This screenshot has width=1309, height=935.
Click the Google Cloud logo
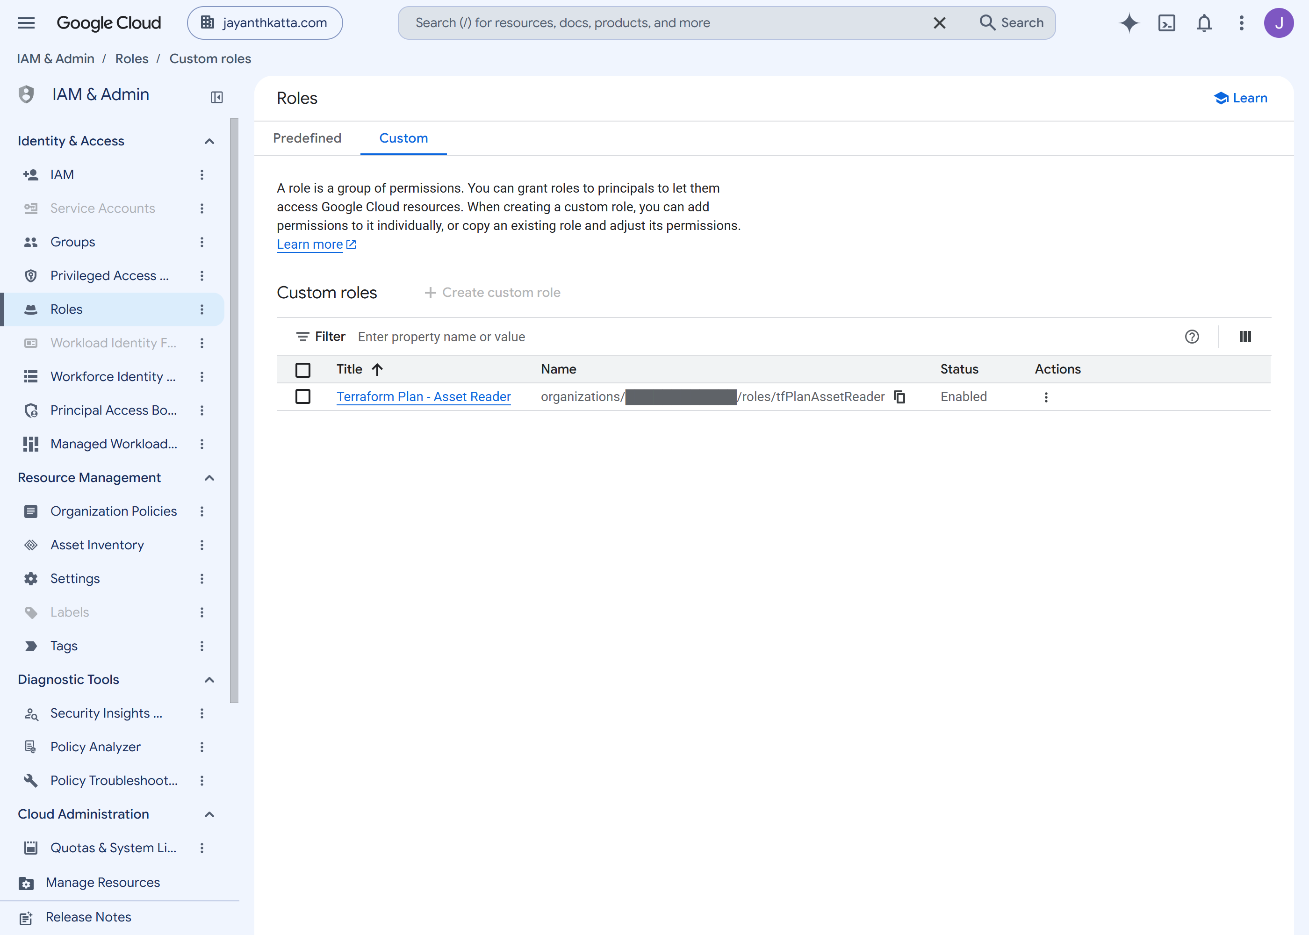point(108,23)
